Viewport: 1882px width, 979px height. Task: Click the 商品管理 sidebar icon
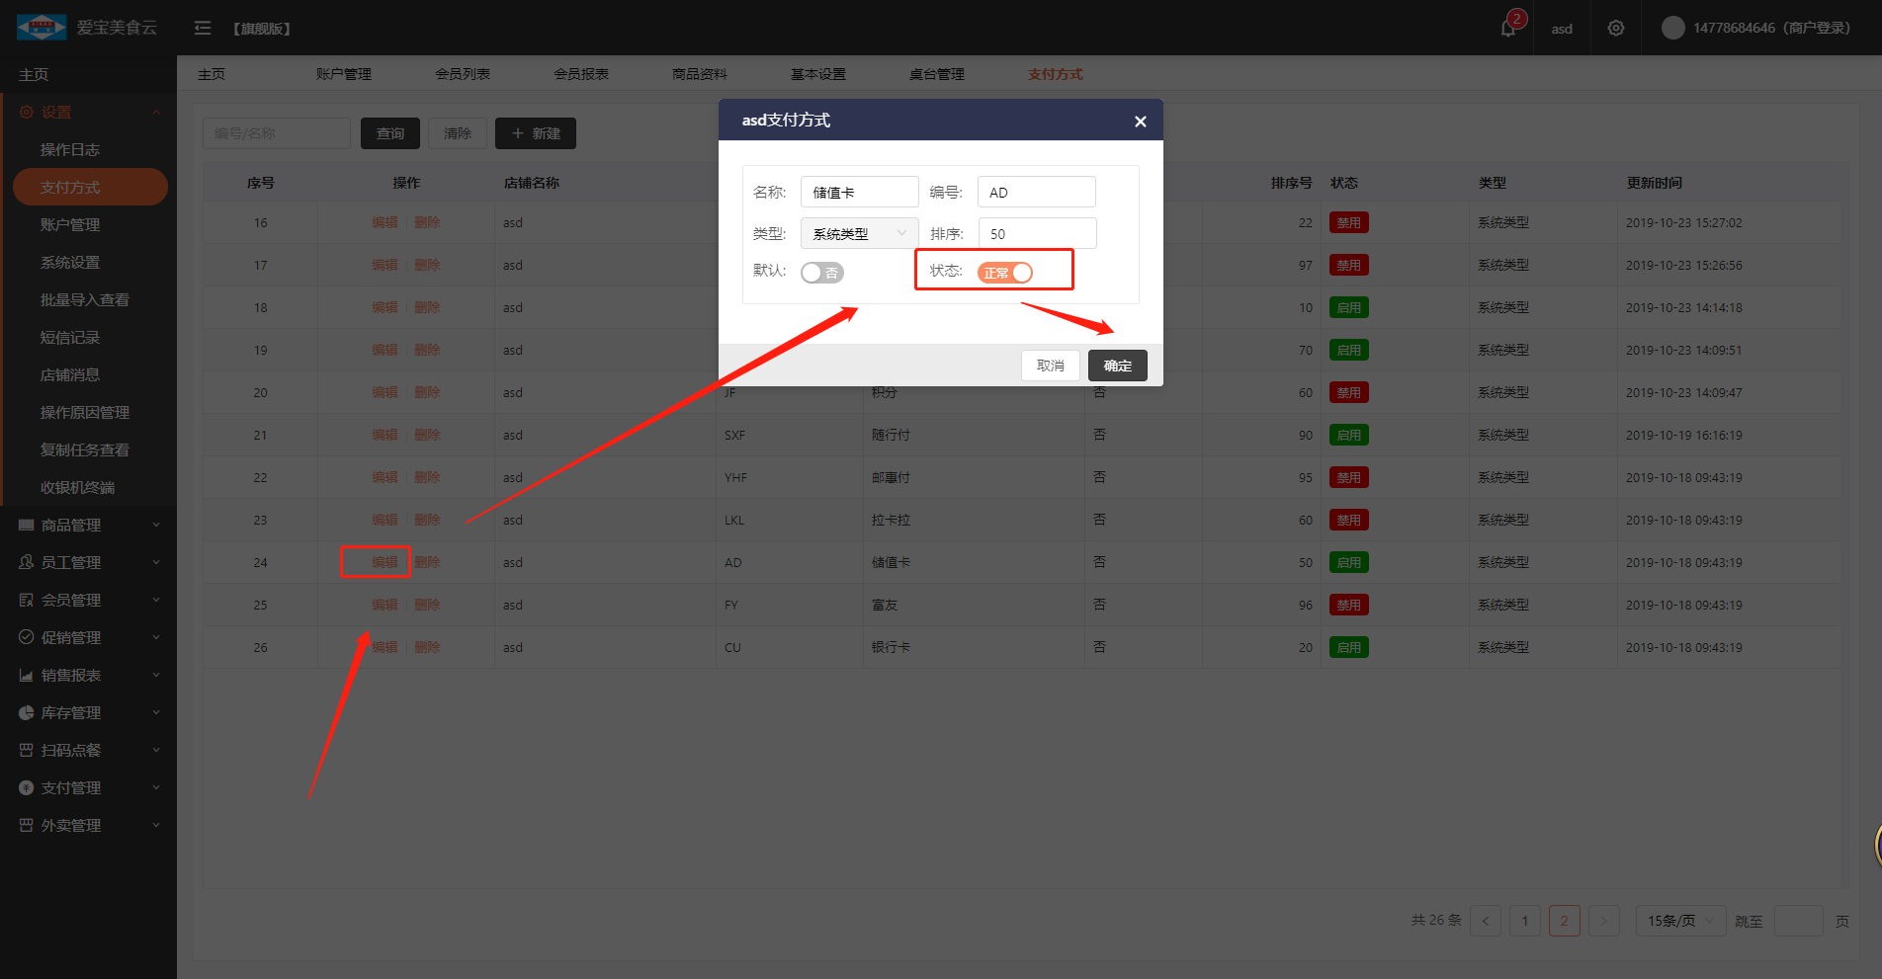(27, 525)
